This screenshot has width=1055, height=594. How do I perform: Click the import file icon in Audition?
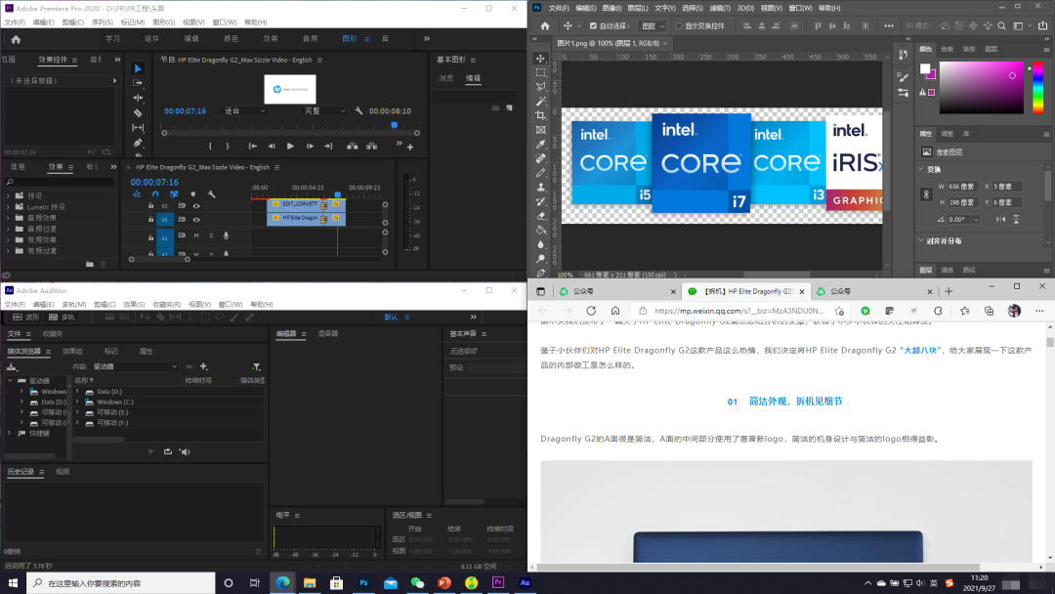[12, 366]
